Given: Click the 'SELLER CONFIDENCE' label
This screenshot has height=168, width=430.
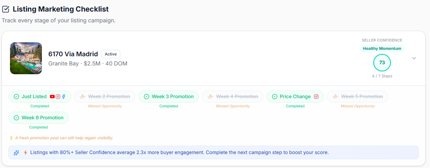Looking at the screenshot, I should (x=382, y=40).
